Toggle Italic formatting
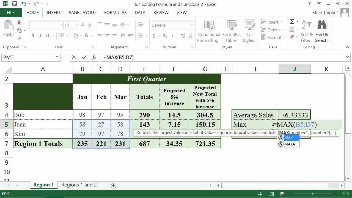352x198 pixels. tap(40, 36)
